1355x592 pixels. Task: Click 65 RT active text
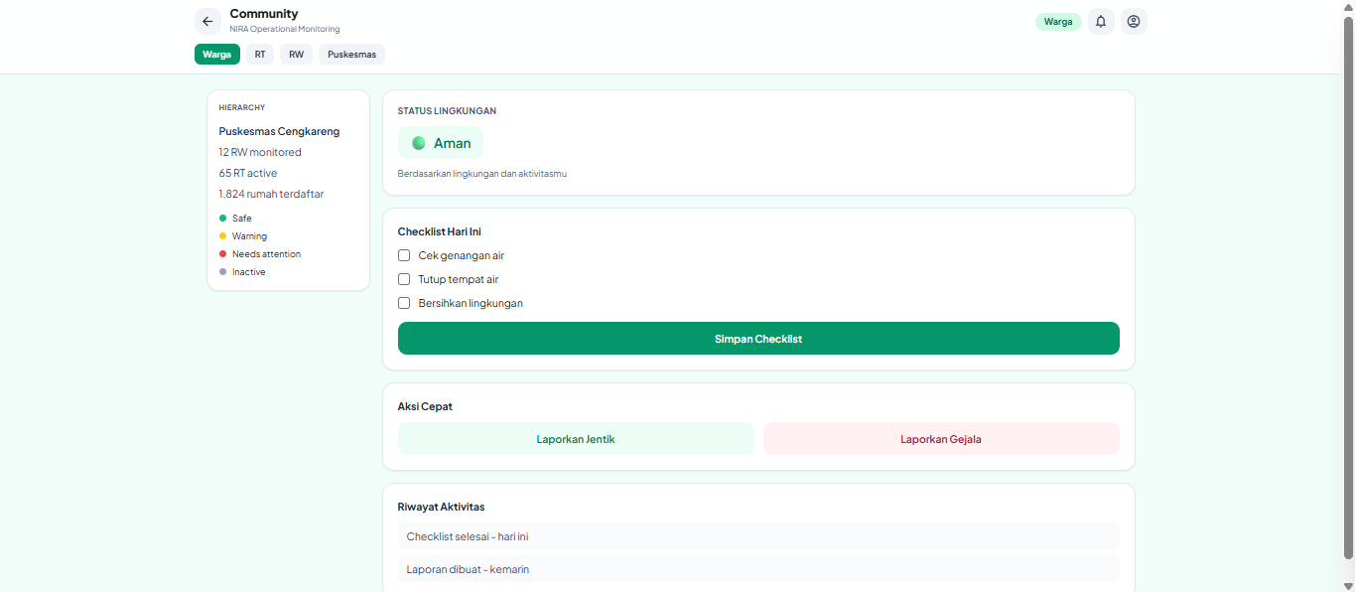point(248,173)
